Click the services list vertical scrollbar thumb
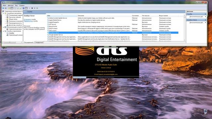This screenshot has height=119, width=212. coord(185,17)
